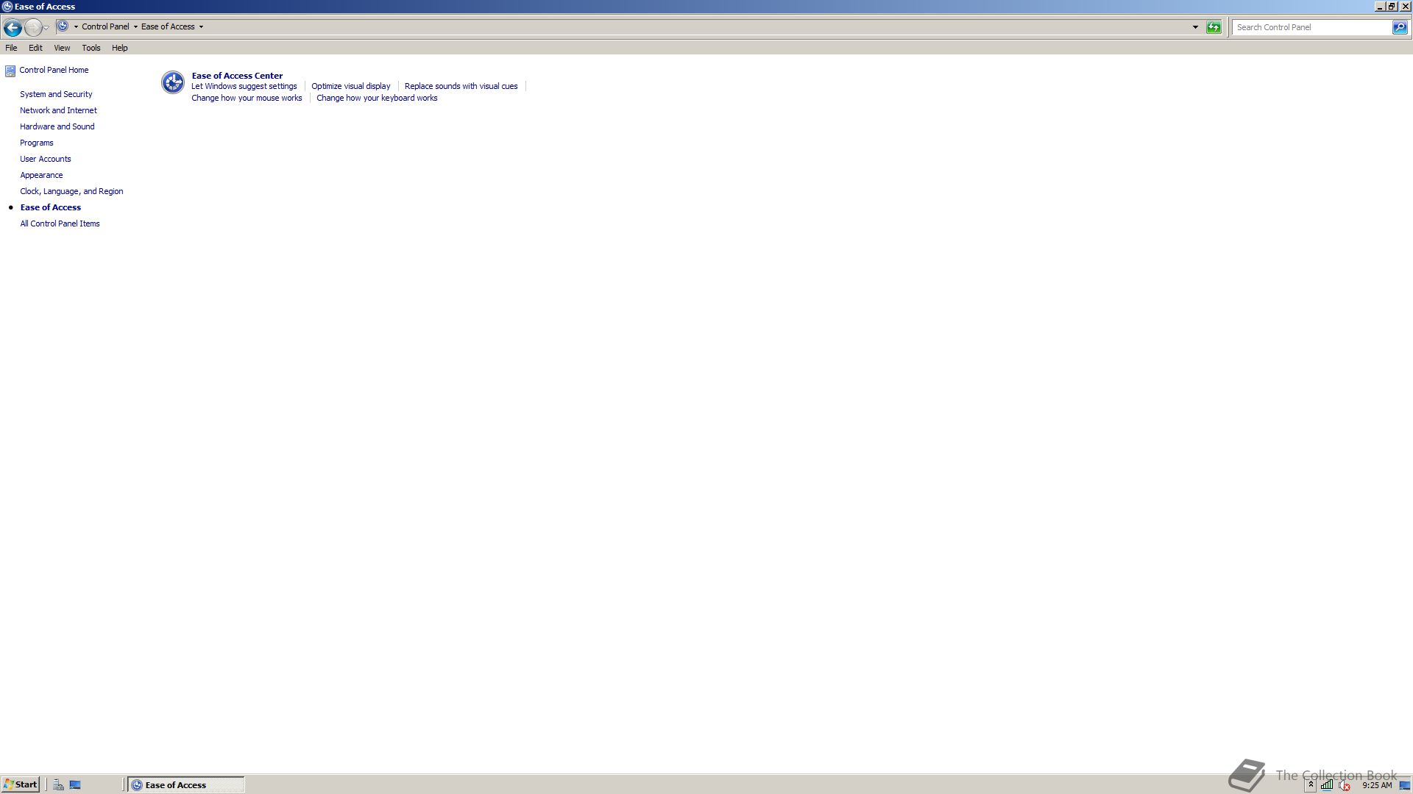Open the View menu

point(62,48)
